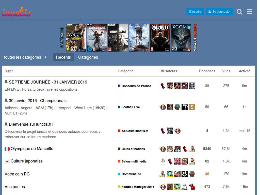The height and width of the screenshot is (195, 260).
Task: Sort topics by Réponses column header
Action: 207,71
